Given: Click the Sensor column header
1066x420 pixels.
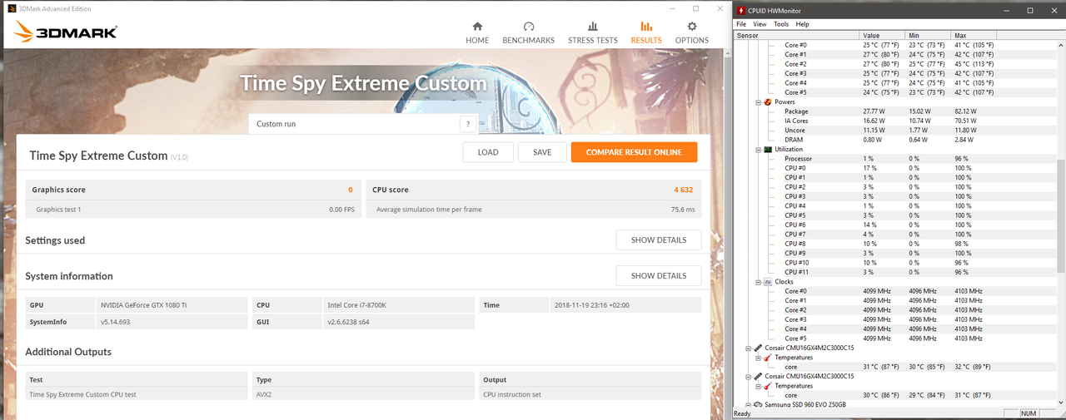Looking at the screenshot, I should coord(796,36).
